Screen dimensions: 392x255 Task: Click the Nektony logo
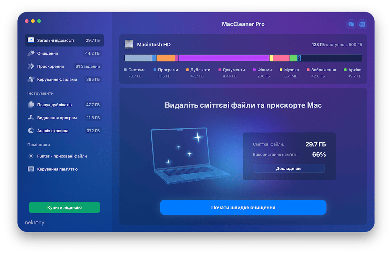point(34,222)
